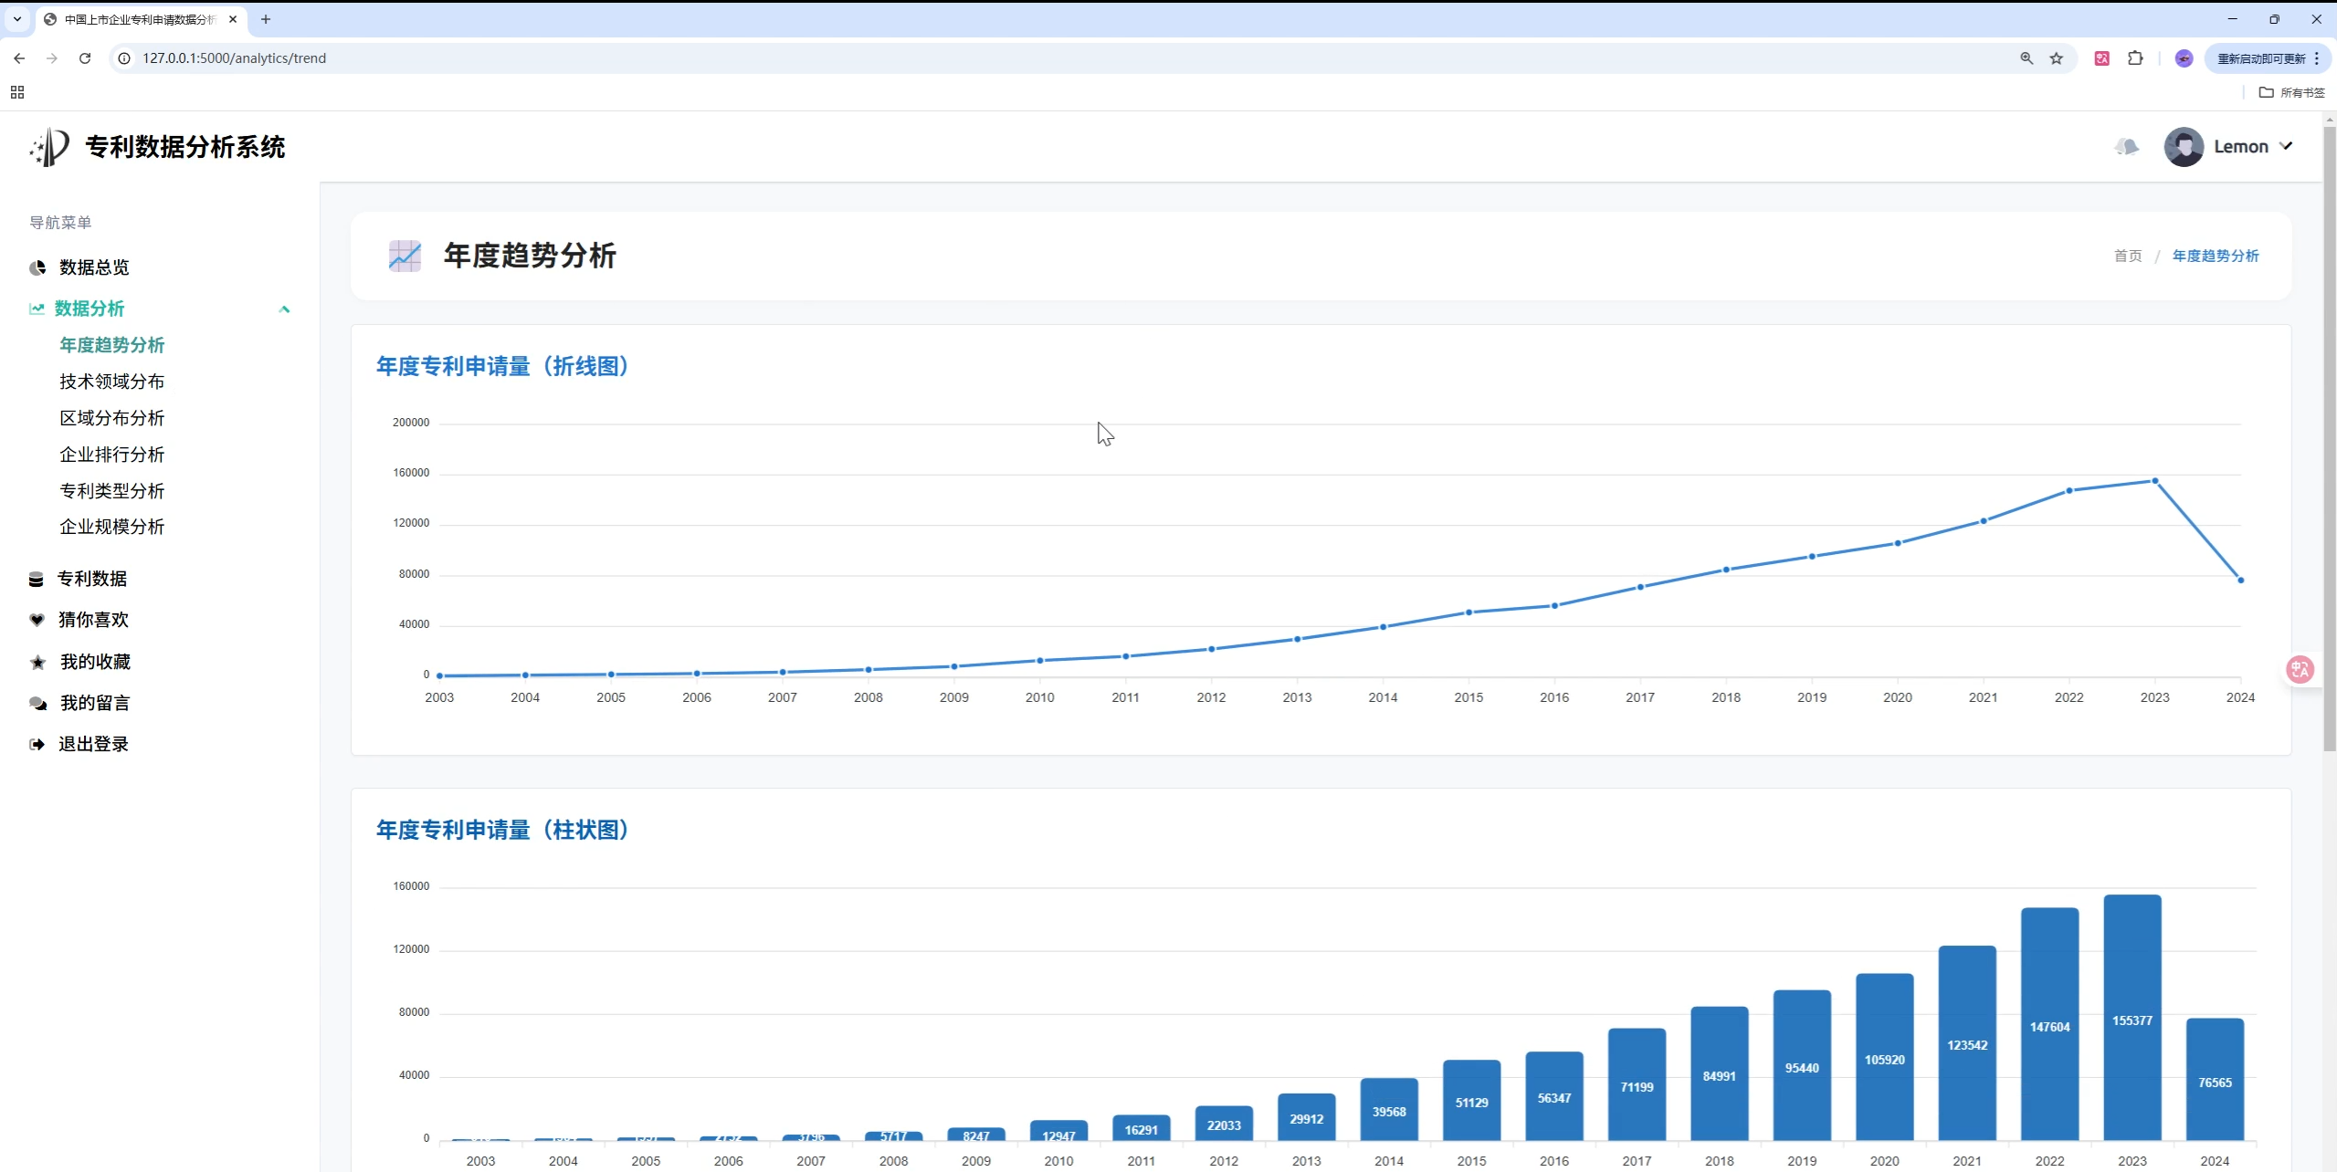The width and height of the screenshot is (2337, 1172).
Task: Open 猜你喜欢 recommendations
Action: pyautogui.click(x=93, y=620)
